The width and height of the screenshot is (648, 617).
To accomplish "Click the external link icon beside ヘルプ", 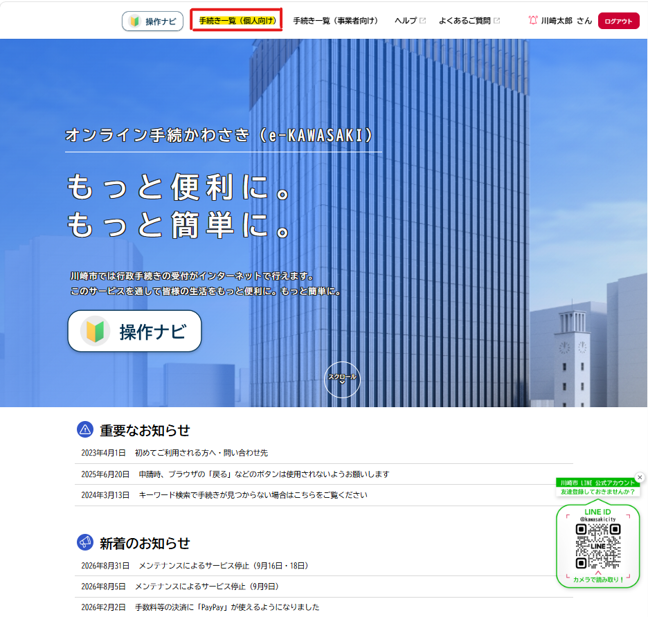I will [x=422, y=20].
